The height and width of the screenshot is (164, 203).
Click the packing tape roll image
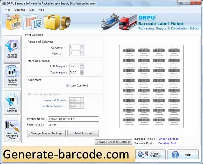click(x=65, y=23)
